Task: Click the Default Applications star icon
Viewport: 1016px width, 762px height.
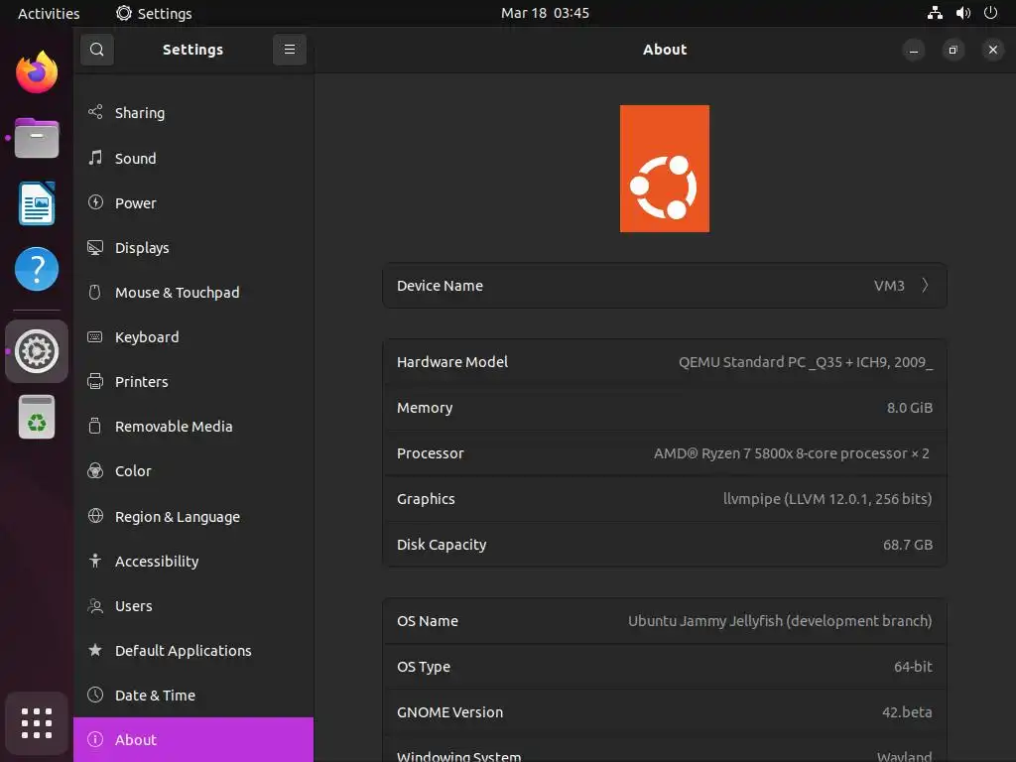Action: (x=95, y=650)
